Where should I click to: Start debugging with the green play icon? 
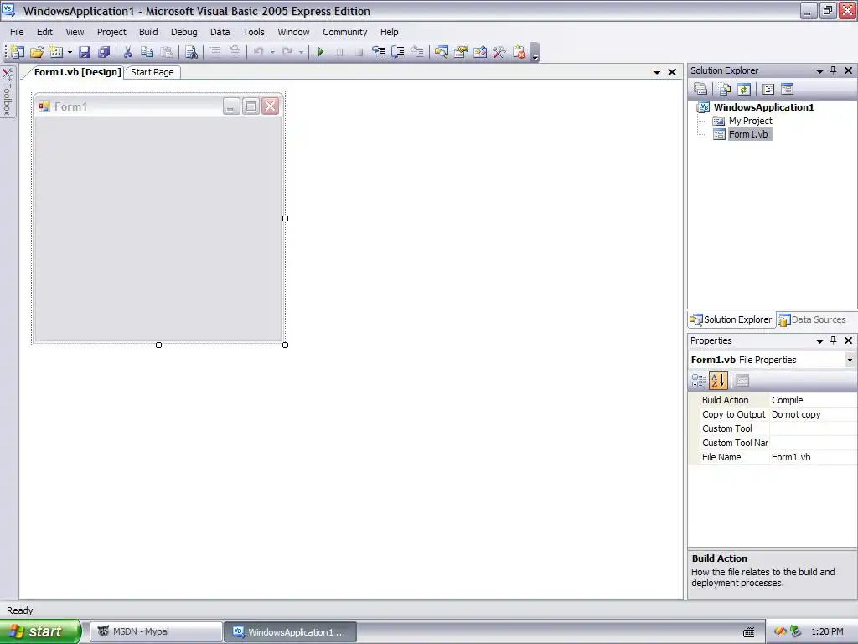pos(321,52)
